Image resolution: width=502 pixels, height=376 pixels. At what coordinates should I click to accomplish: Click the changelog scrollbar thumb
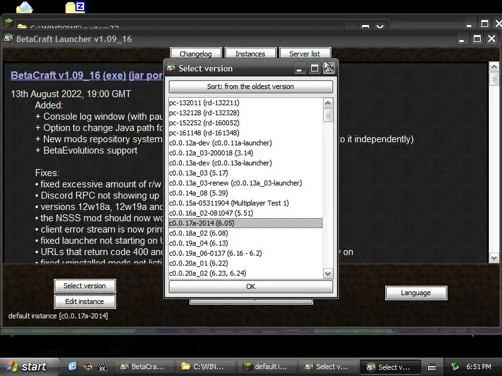pos(494,79)
